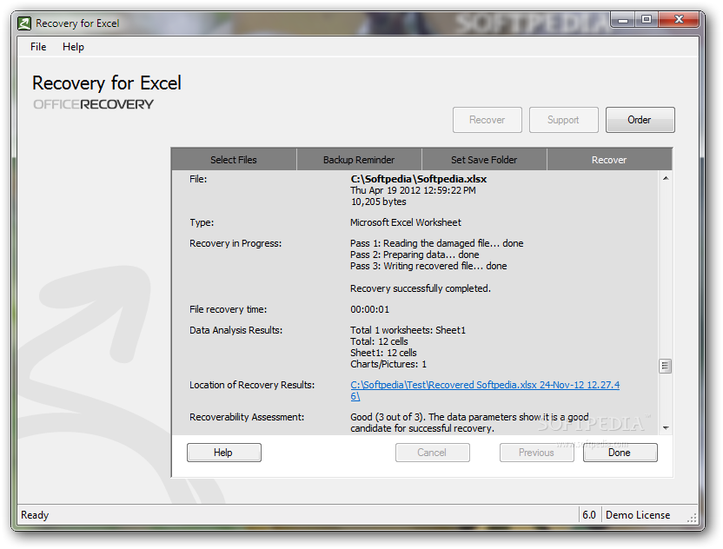Click the 'Charts/Pictures: 1' line

388,364
